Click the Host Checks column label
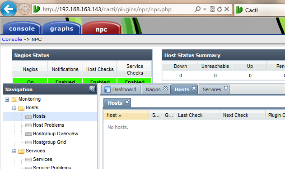The image size is (285, 169). click(x=100, y=69)
